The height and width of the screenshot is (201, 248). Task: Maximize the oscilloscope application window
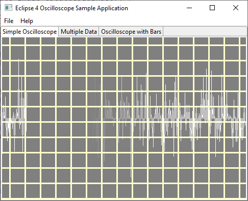click(x=212, y=8)
